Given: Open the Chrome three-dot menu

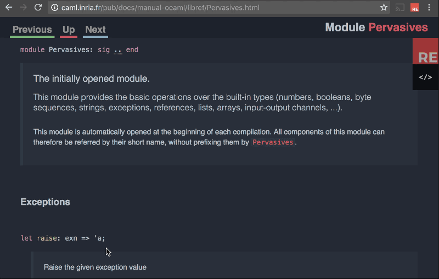Looking at the screenshot, I should 429,8.
